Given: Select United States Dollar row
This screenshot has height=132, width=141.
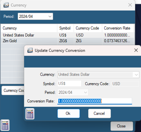Looking at the screenshot, I should [67, 35].
